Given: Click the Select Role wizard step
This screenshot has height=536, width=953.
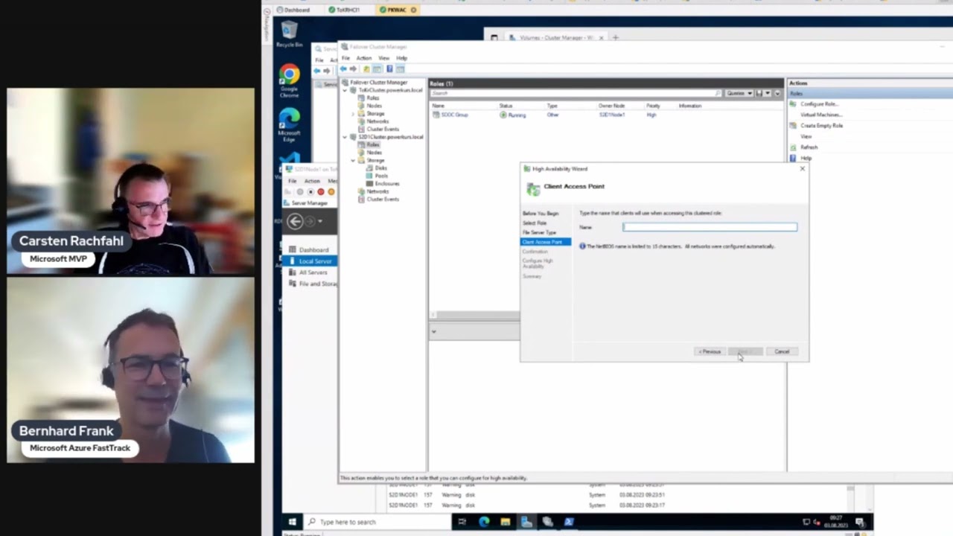Looking at the screenshot, I should (534, 223).
